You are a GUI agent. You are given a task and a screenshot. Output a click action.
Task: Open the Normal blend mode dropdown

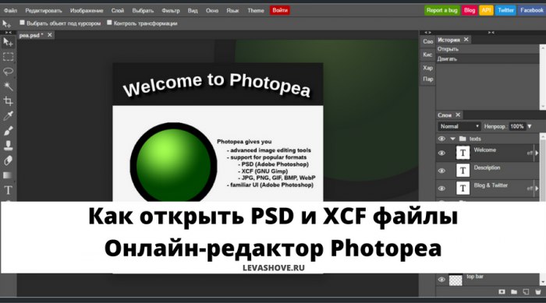click(x=459, y=126)
